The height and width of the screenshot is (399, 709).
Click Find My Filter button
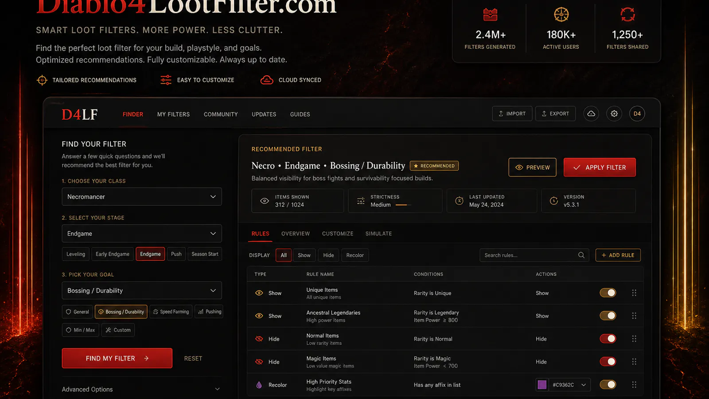point(117,358)
